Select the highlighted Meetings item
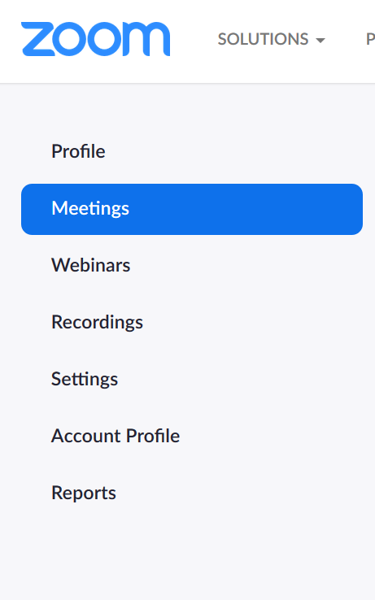Screen dimensions: 375x600 [192, 209]
